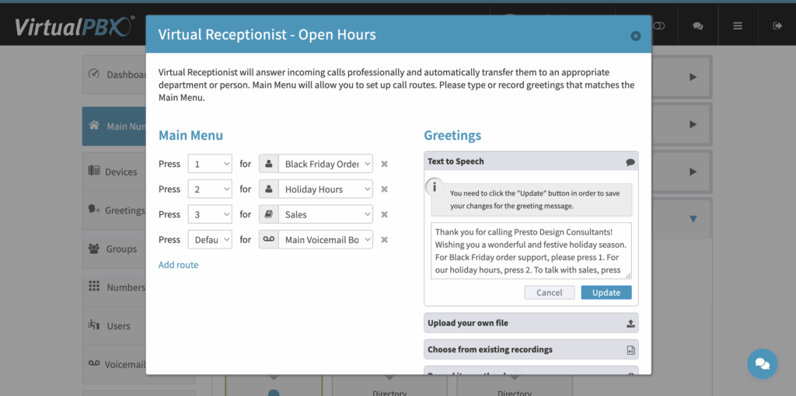Click the Devices phone icon

tap(94, 170)
